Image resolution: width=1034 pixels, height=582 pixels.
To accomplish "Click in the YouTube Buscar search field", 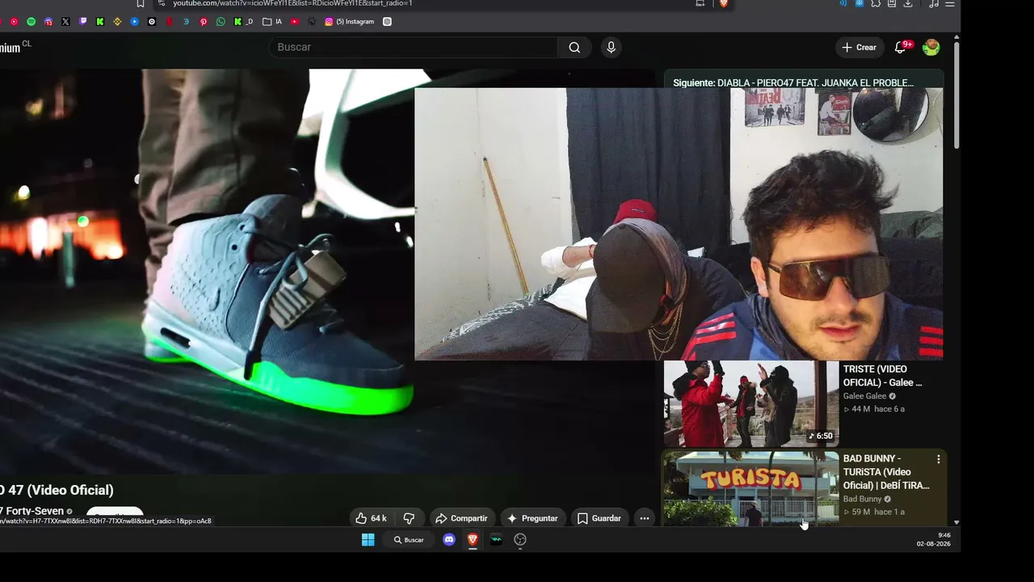I will (x=414, y=48).
